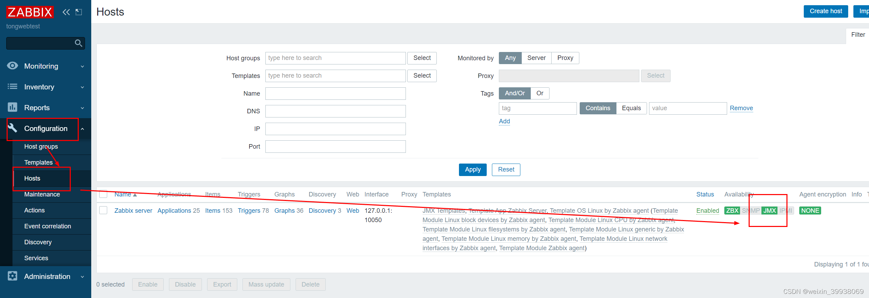Expand the Reports menu chevron
The width and height of the screenshot is (869, 298).
click(x=82, y=108)
